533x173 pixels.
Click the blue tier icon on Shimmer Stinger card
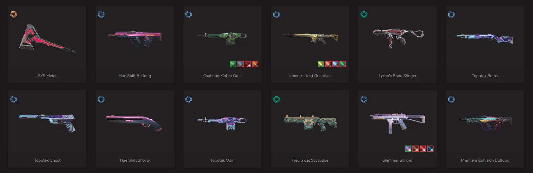pyautogui.click(x=364, y=99)
